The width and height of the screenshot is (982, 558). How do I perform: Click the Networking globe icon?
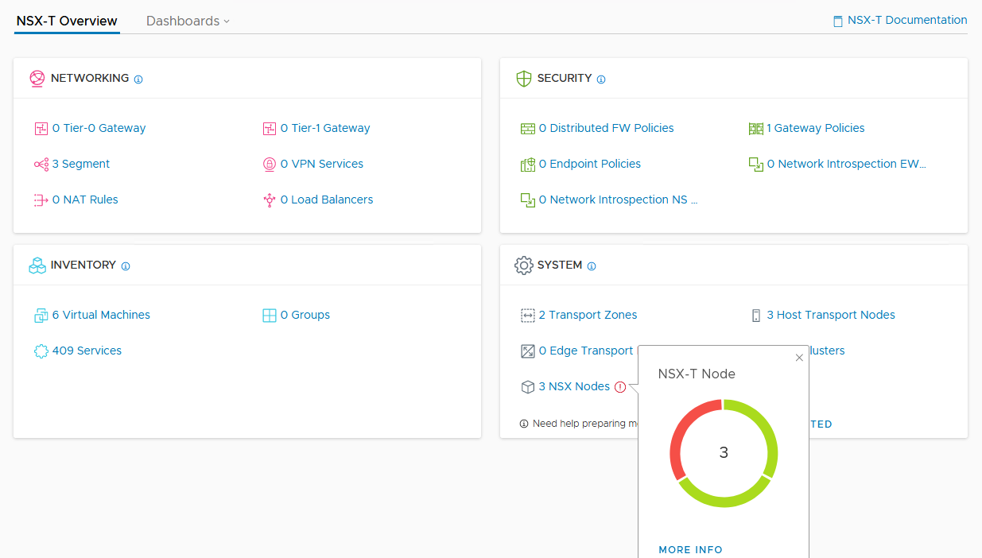tap(37, 79)
